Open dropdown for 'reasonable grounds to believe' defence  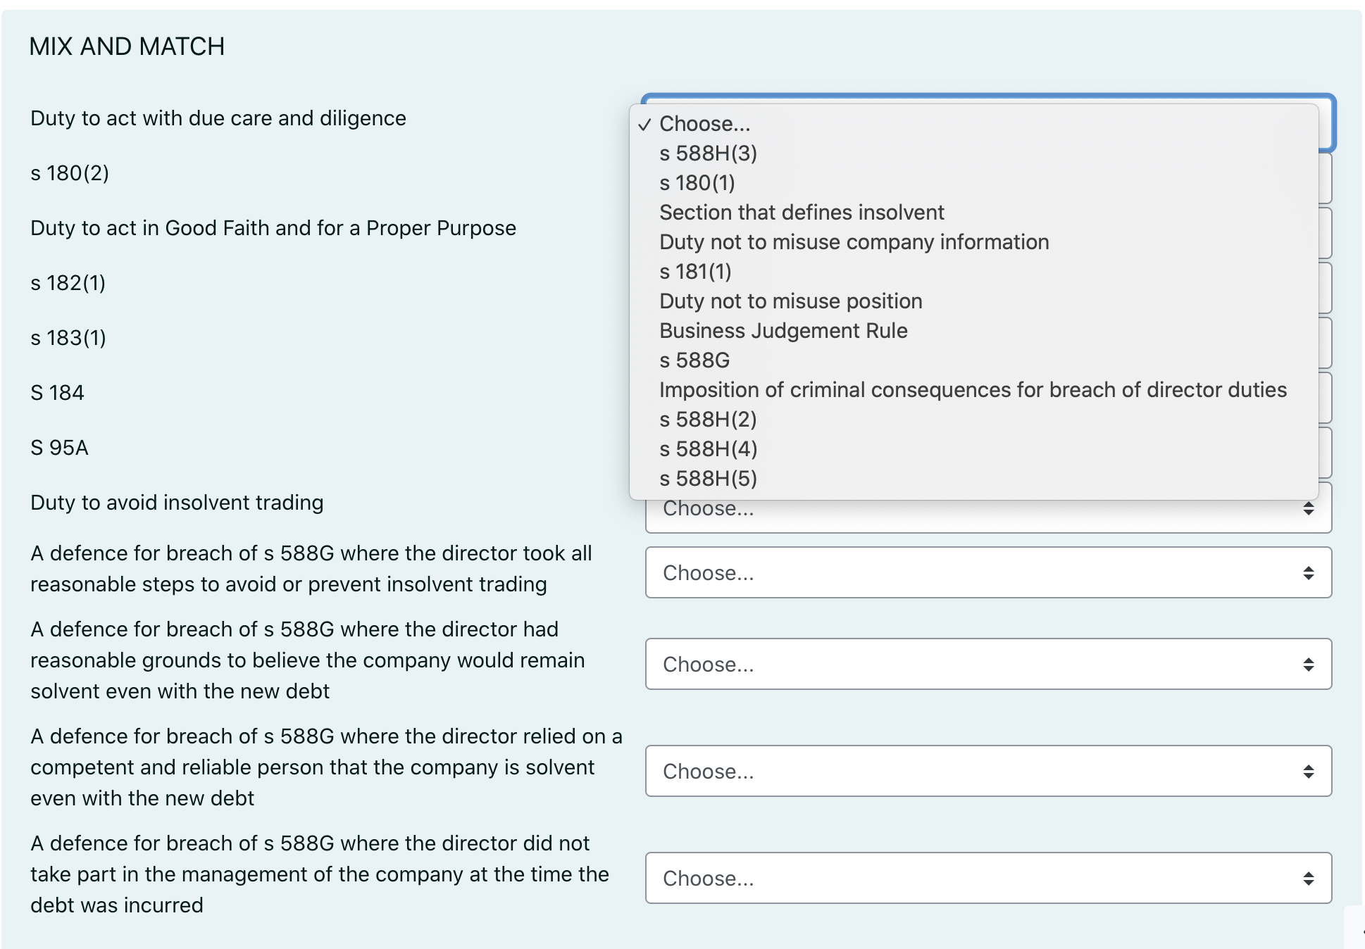(x=987, y=665)
